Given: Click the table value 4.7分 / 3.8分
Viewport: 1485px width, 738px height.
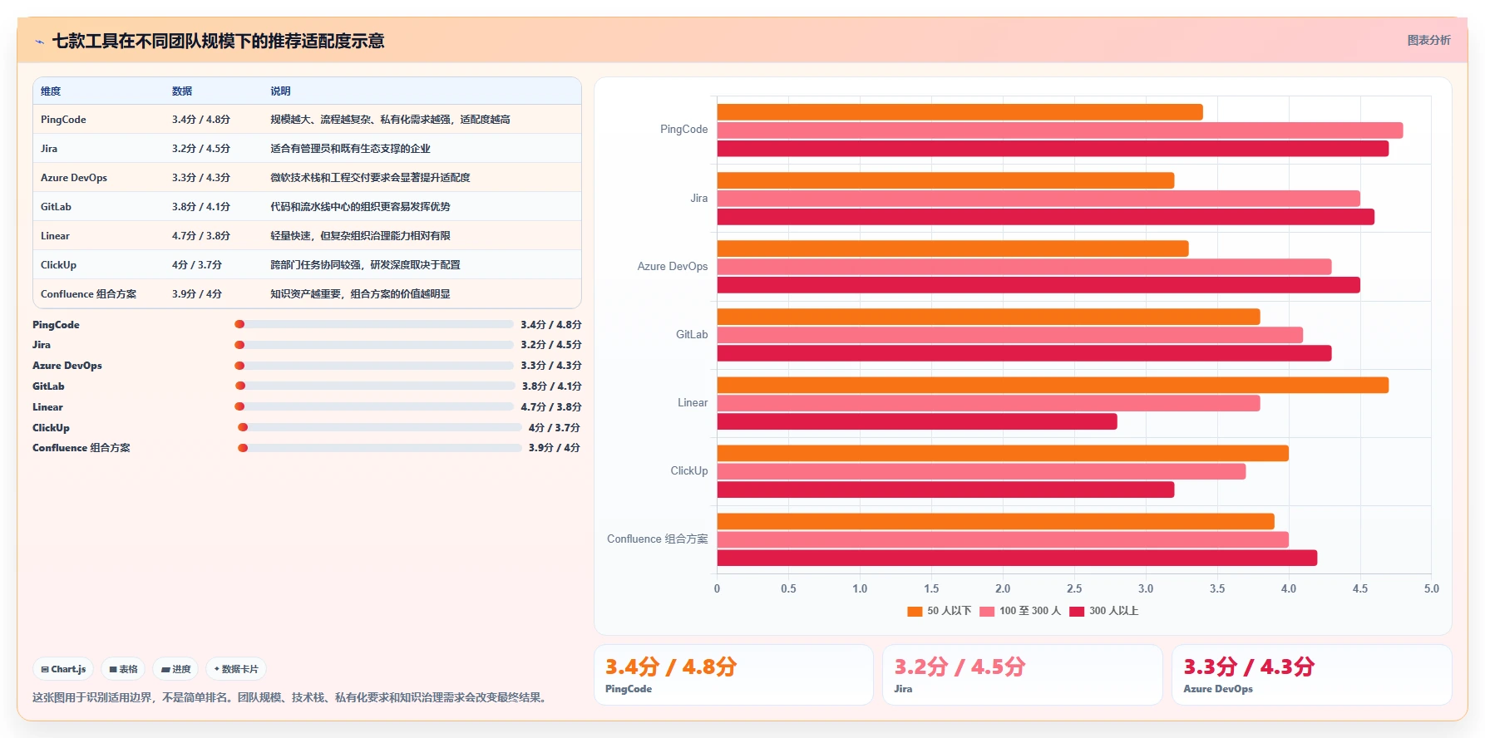Looking at the screenshot, I should point(201,236).
